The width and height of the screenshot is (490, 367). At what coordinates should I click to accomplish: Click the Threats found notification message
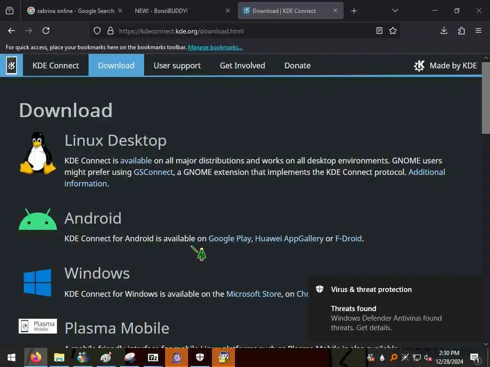386,318
